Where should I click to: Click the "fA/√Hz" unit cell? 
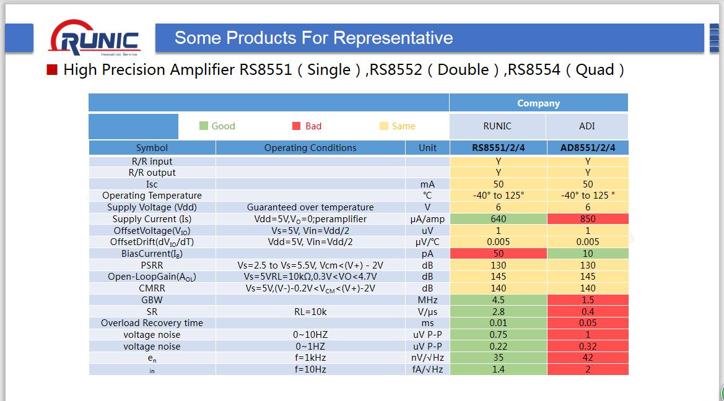(427, 369)
